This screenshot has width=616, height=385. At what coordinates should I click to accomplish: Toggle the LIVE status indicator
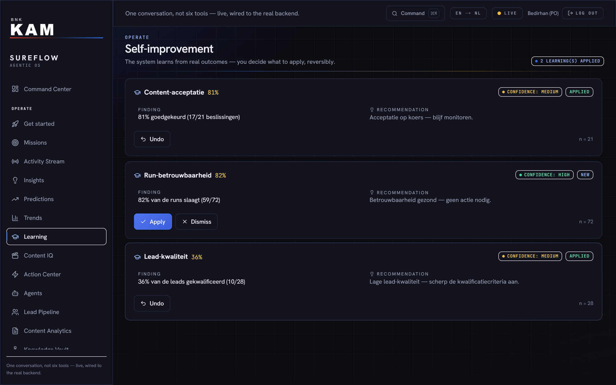click(507, 13)
